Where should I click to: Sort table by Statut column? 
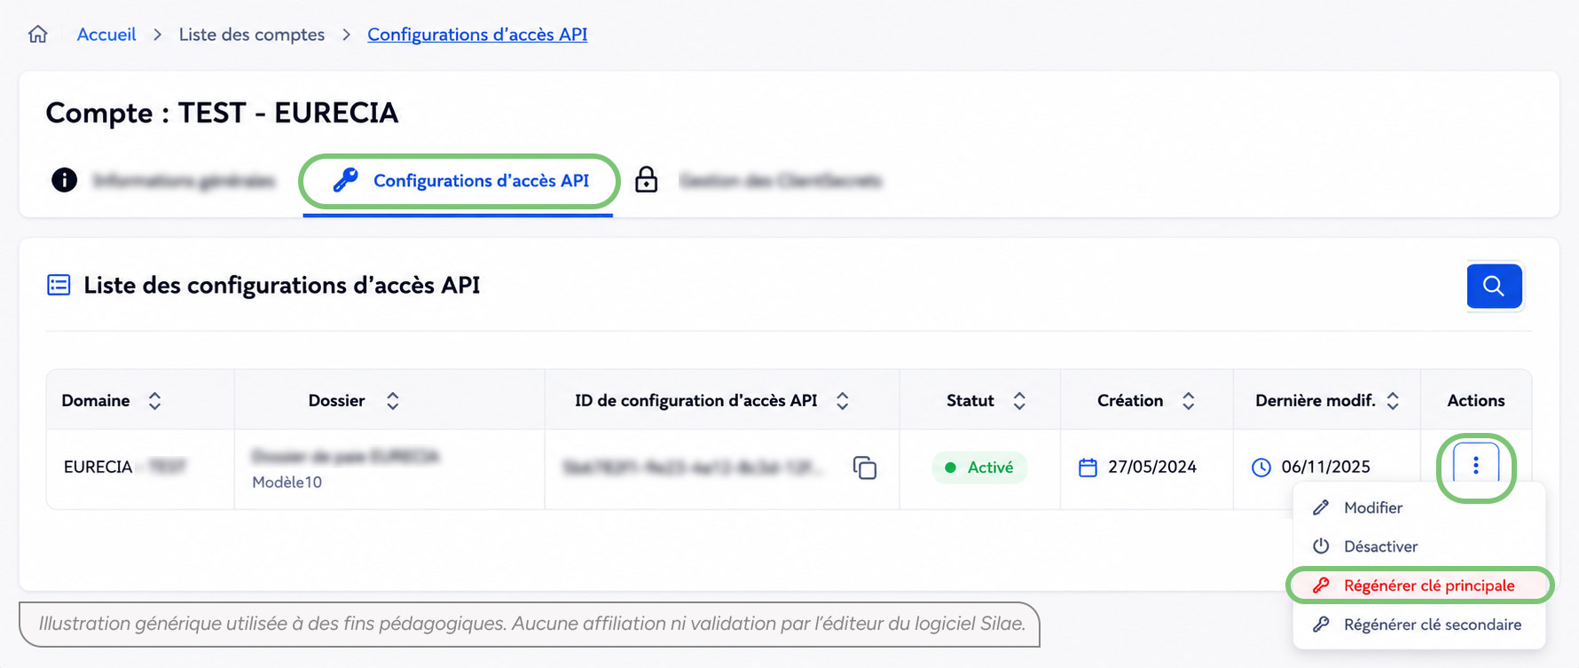(1019, 401)
